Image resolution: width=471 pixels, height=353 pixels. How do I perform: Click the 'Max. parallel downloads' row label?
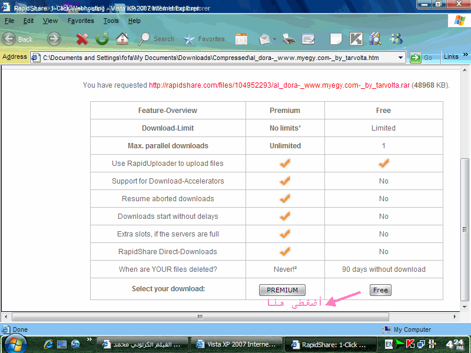[x=168, y=146]
